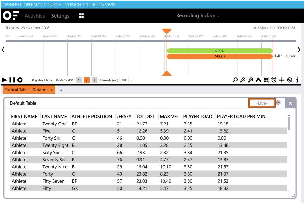Screen dimensions: 304x205
Task: Sort by LAST NAME column header
Action: (54, 116)
